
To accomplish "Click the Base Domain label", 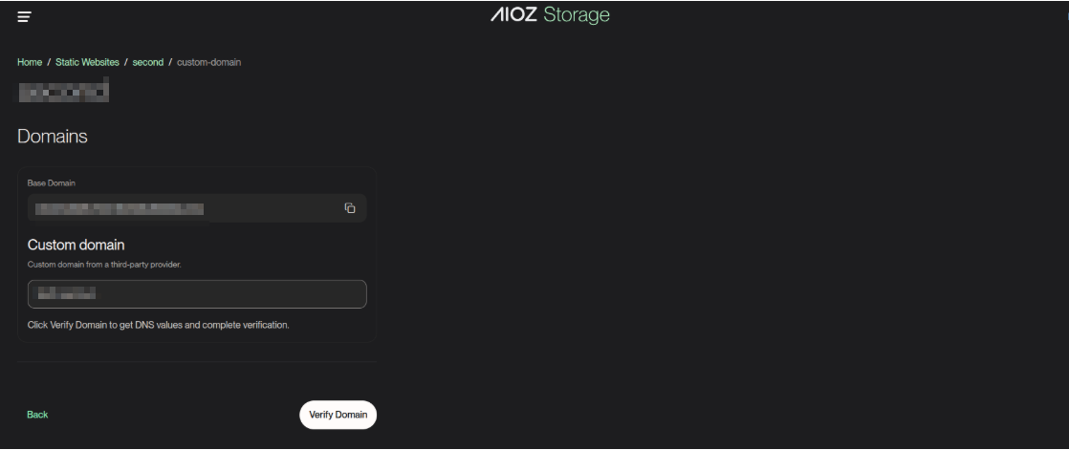I will [x=52, y=182].
